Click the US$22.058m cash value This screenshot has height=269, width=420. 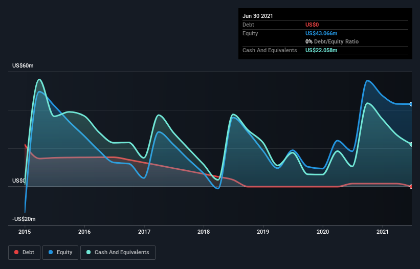point(321,50)
